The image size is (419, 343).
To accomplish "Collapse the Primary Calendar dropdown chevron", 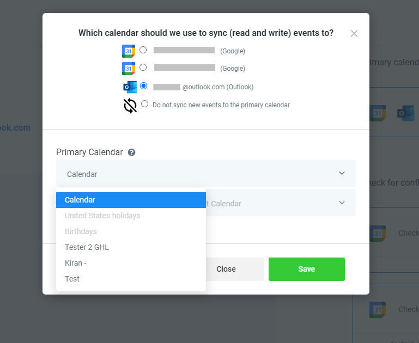I will point(342,173).
